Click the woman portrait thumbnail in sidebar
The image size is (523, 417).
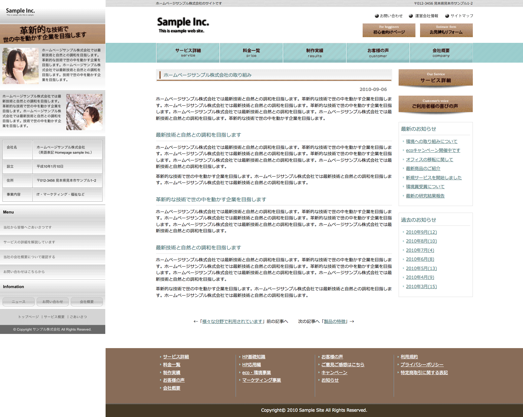[20, 66]
